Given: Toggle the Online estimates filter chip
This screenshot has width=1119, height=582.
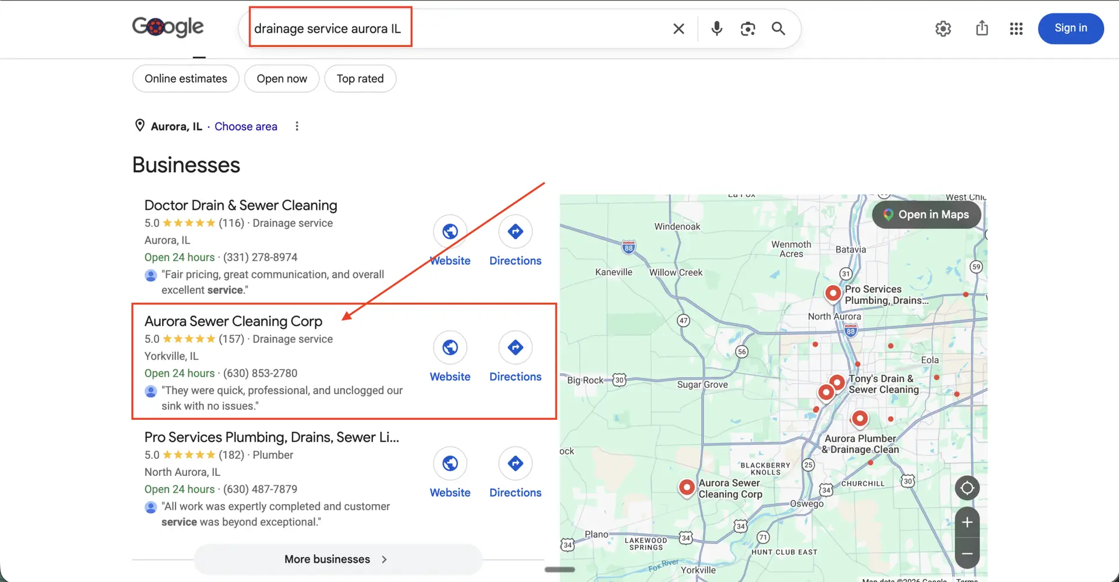Looking at the screenshot, I should tap(186, 79).
